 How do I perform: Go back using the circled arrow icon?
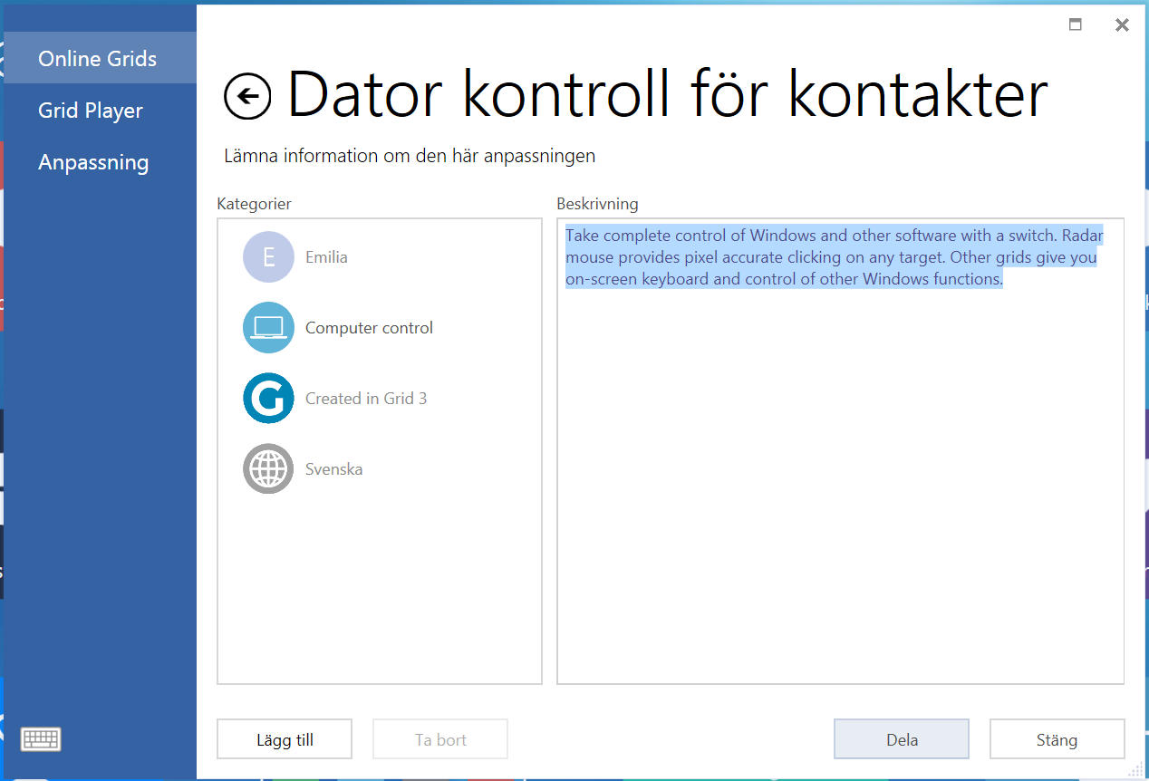pos(247,96)
